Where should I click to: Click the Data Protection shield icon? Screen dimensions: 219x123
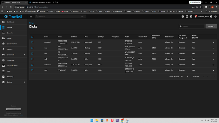(x=3, y=44)
